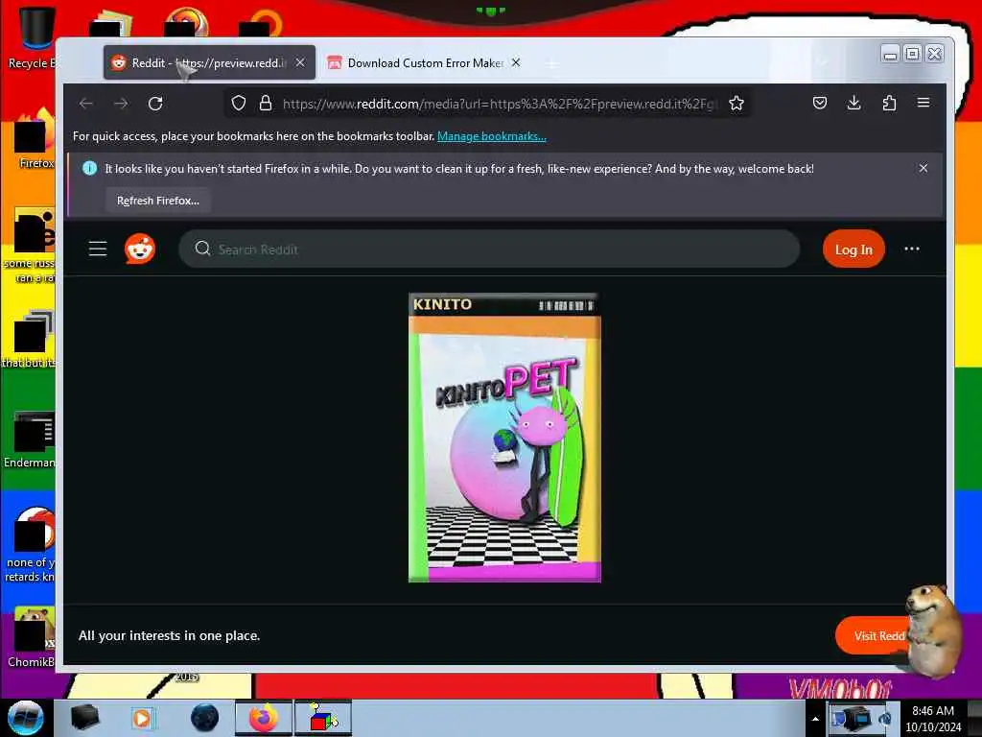Viewport: 982px width, 737px height.
Task: Click the colored cubes taskbar app
Action: click(323, 718)
